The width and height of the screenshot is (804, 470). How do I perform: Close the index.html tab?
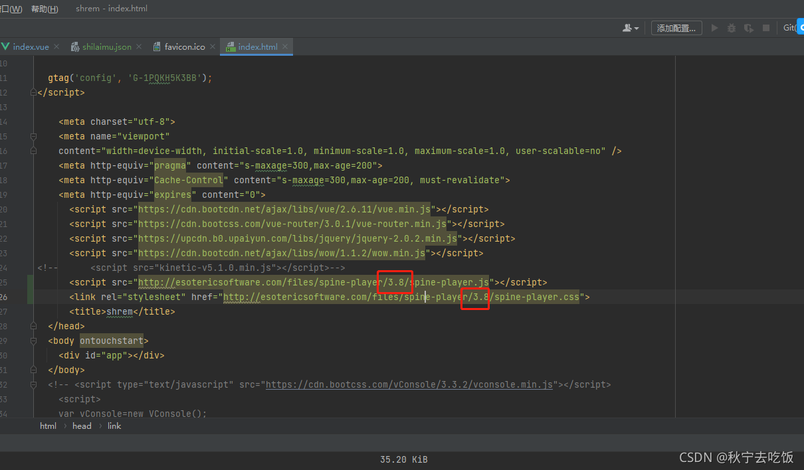point(285,47)
